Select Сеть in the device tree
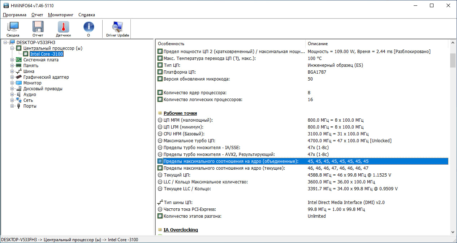Screen dimensions: 457x243 tap(28, 100)
